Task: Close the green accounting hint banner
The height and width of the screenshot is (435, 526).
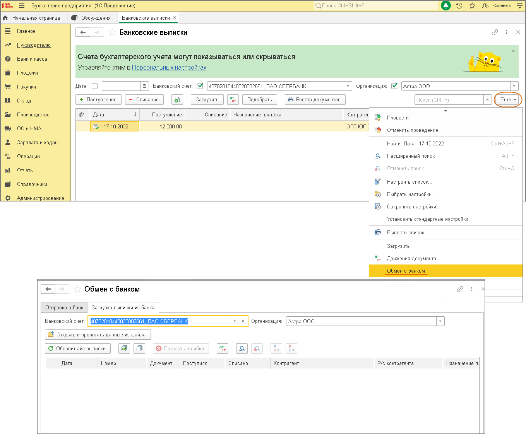Action: (513, 51)
